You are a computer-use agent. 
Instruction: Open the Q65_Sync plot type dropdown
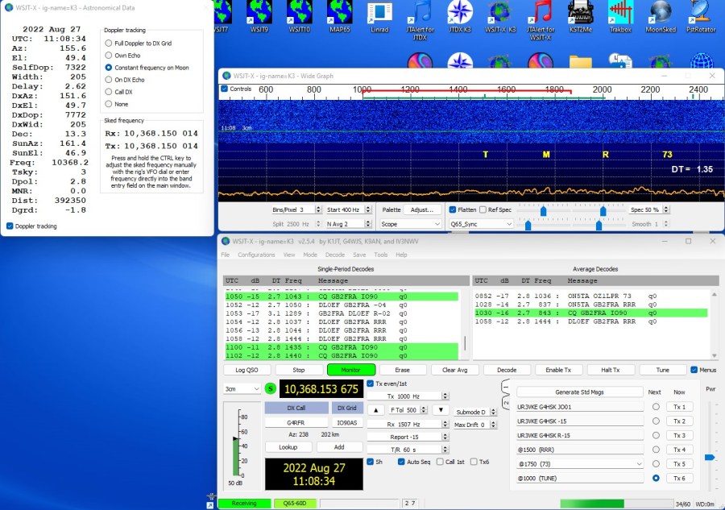click(x=480, y=224)
